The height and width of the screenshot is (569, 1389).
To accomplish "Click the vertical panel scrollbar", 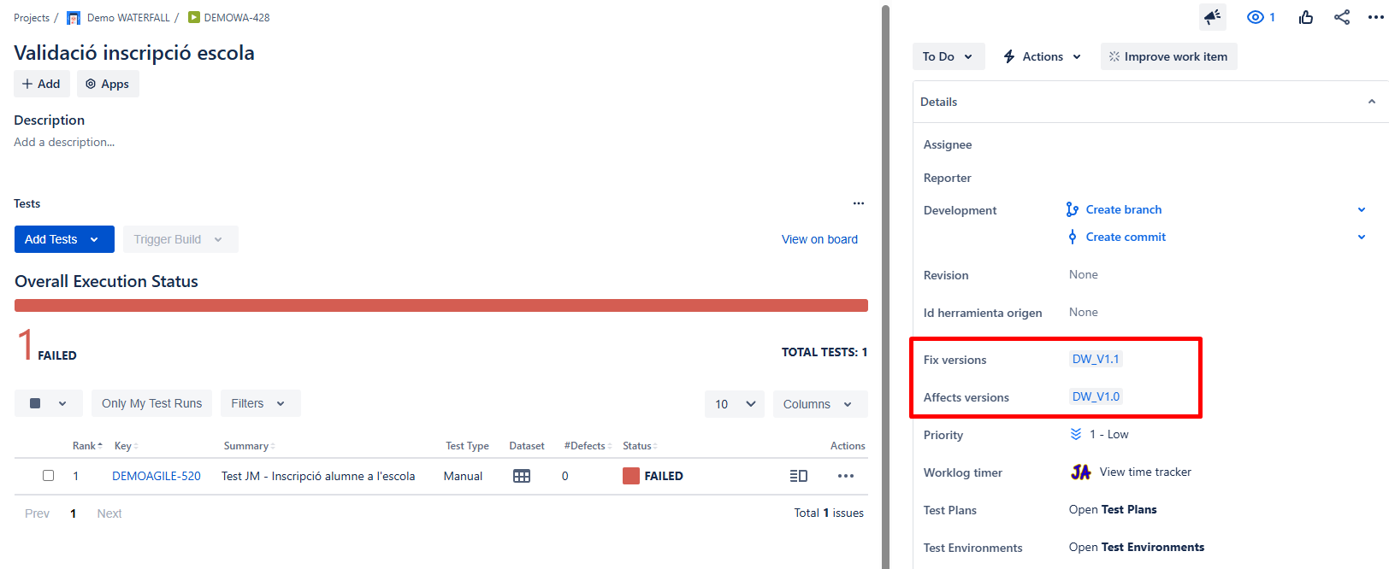I will pos(885,286).
